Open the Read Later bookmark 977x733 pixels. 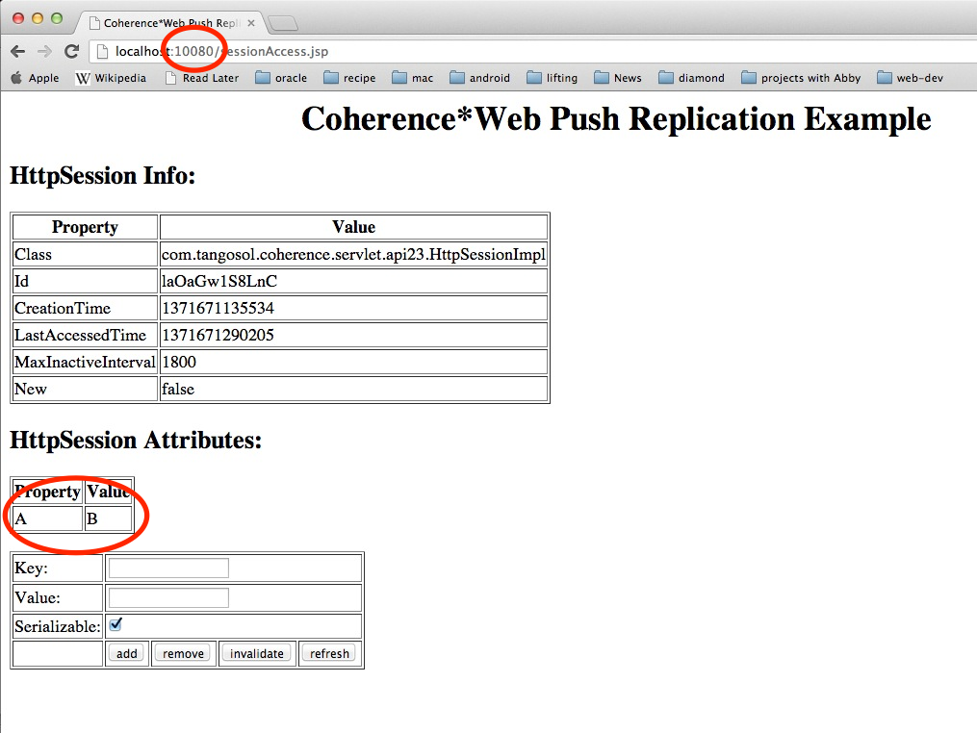(x=201, y=78)
